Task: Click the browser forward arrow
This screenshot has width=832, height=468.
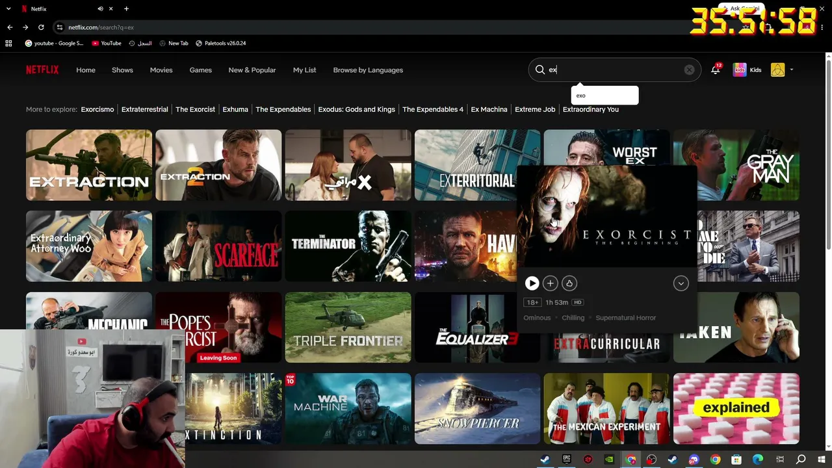Action: tap(25, 27)
